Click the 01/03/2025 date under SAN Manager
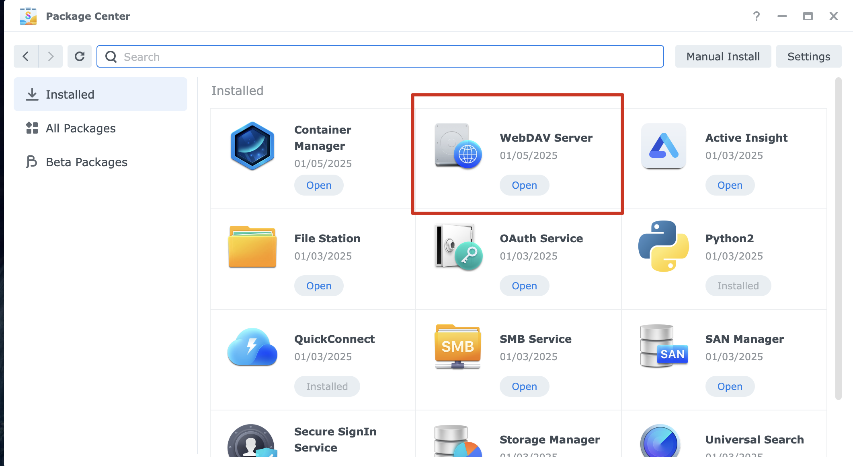853x466 pixels. [x=734, y=357]
